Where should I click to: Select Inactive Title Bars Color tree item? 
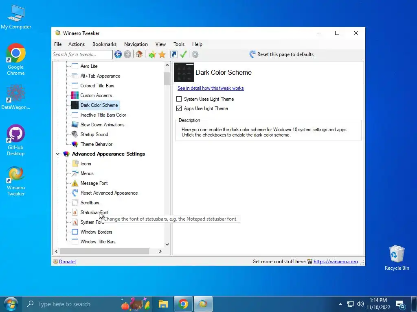[103, 115]
